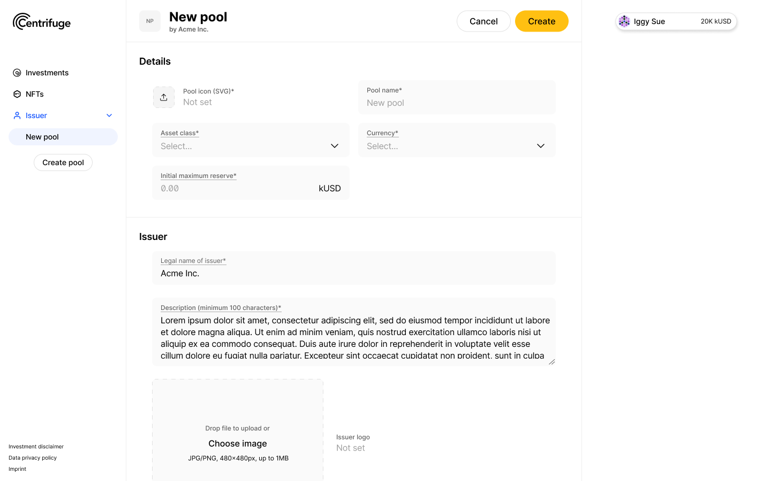Image resolution: width=771 pixels, height=481 pixels.
Task: Select the Investments clock icon in sidebar
Action: tap(17, 73)
